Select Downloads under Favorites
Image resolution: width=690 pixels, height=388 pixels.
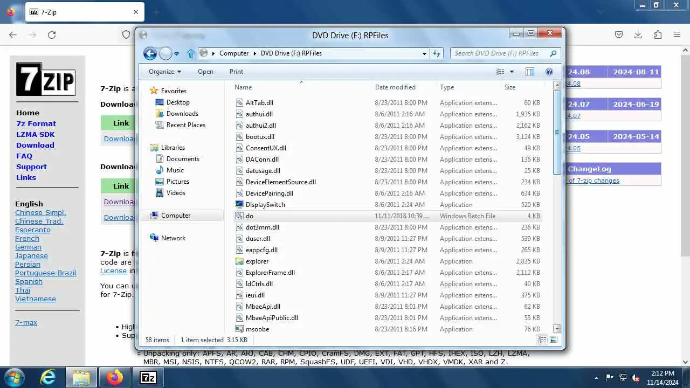tap(182, 114)
